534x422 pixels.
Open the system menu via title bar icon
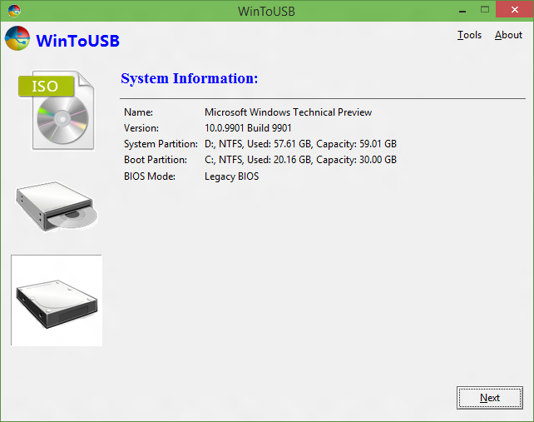click(x=14, y=11)
